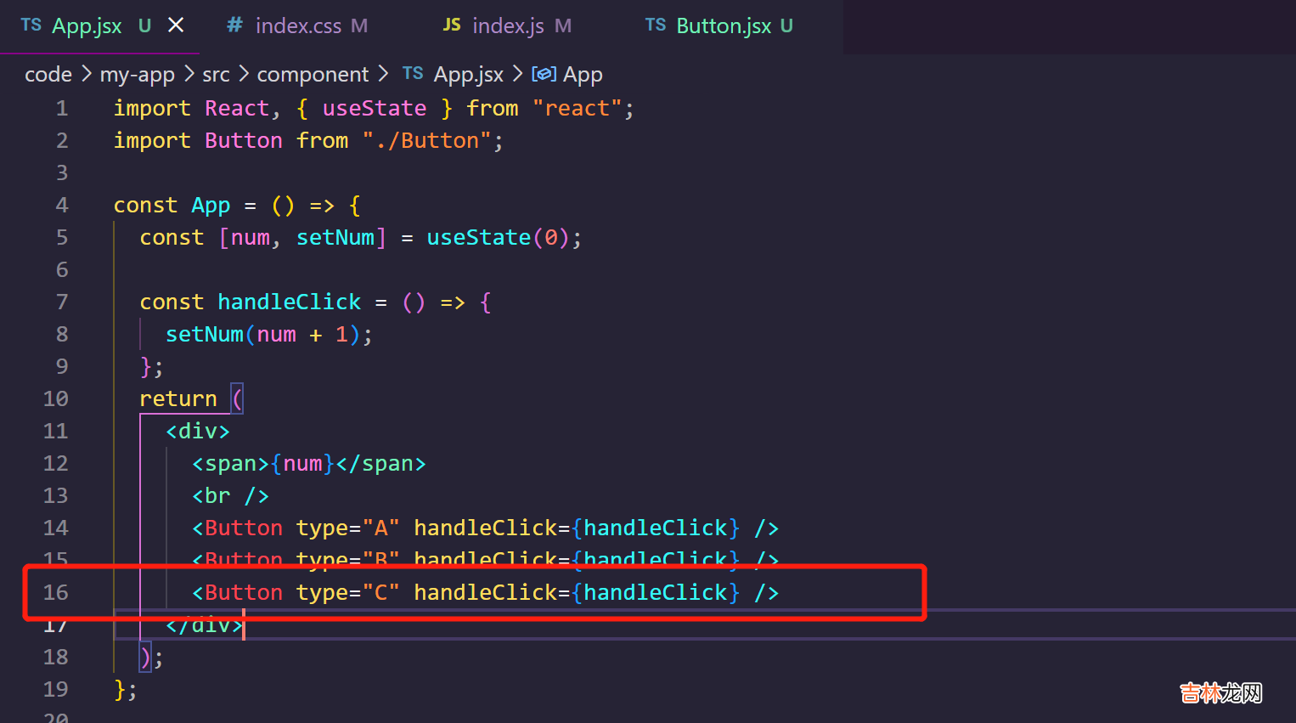Screen dimensions: 1296x723
Task: Click the JS icon on index.js tab
Action: point(452,25)
